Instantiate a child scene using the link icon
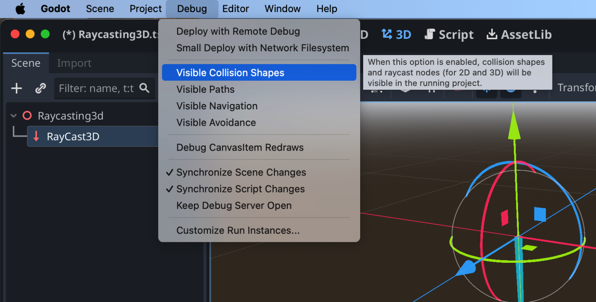 click(40, 88)
